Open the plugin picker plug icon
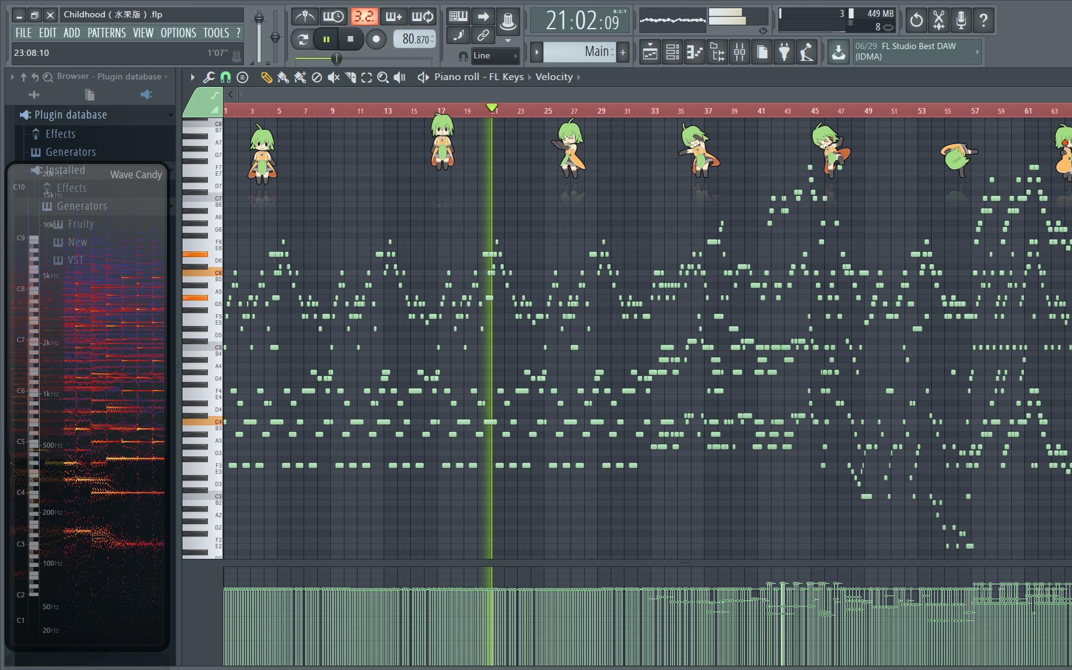 click(785, 53)
